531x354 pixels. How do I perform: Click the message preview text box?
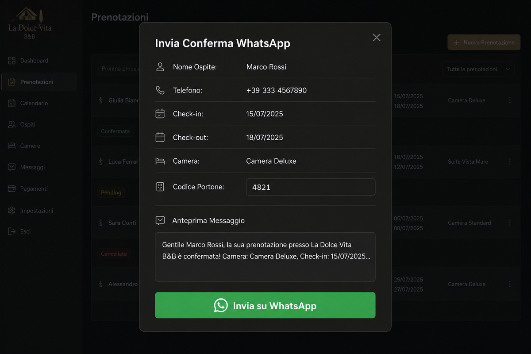[265, 257]
